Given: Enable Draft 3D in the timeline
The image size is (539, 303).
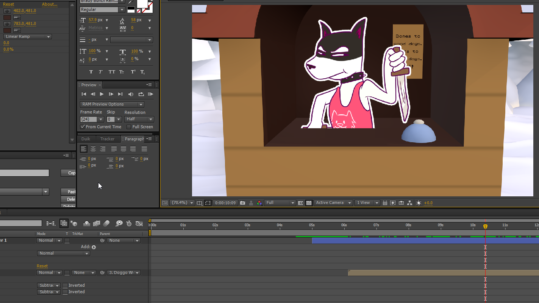Looking at the screenshot, I should 74,224.
